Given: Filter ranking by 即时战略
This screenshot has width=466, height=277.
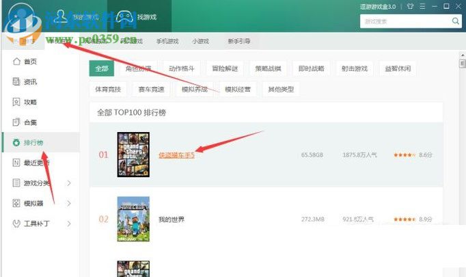Looking at the screenshot, I should pyautogui.click(x=311, y=68).
